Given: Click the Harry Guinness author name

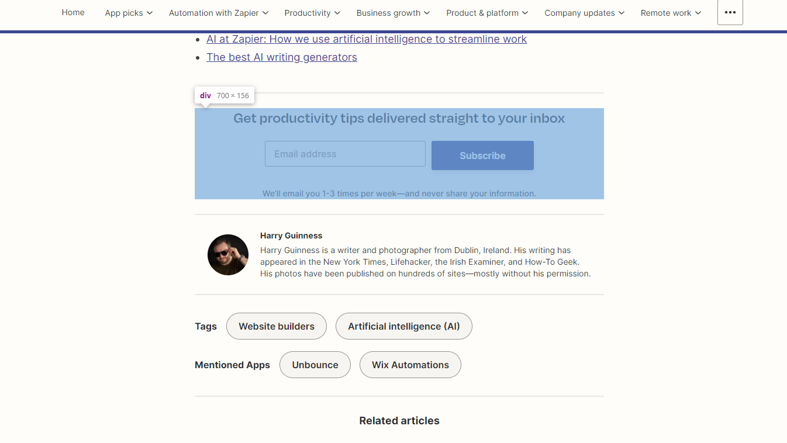Looking at the screenshot, I should pos(291,236).
